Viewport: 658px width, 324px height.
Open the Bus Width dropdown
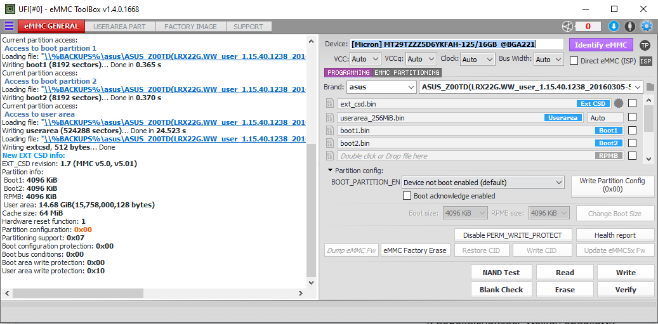[x=548, y=60]
